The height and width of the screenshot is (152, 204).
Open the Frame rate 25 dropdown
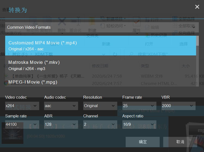139,106
